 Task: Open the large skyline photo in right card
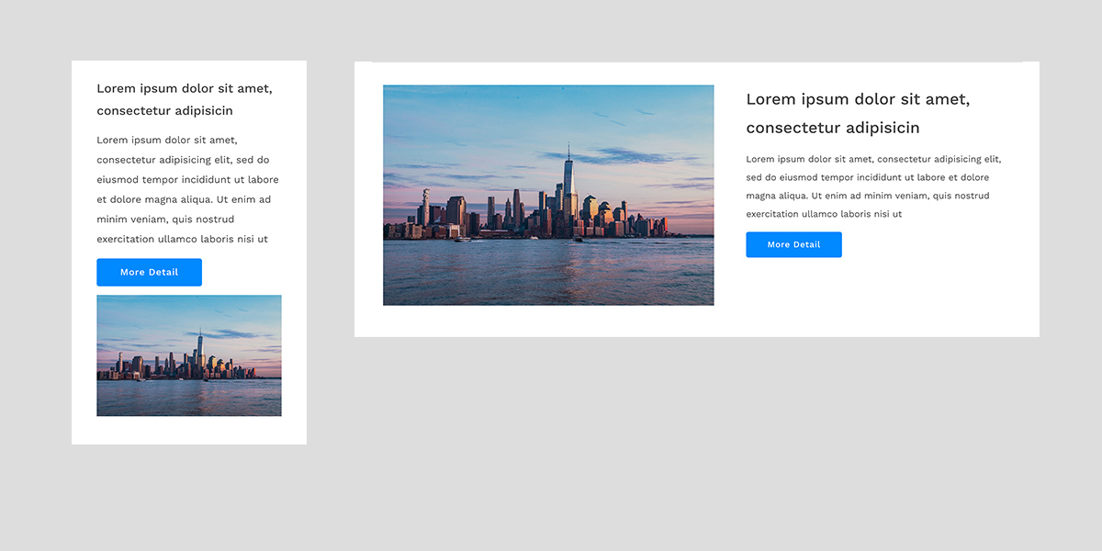pyautogui.click(x=548, y=195)
